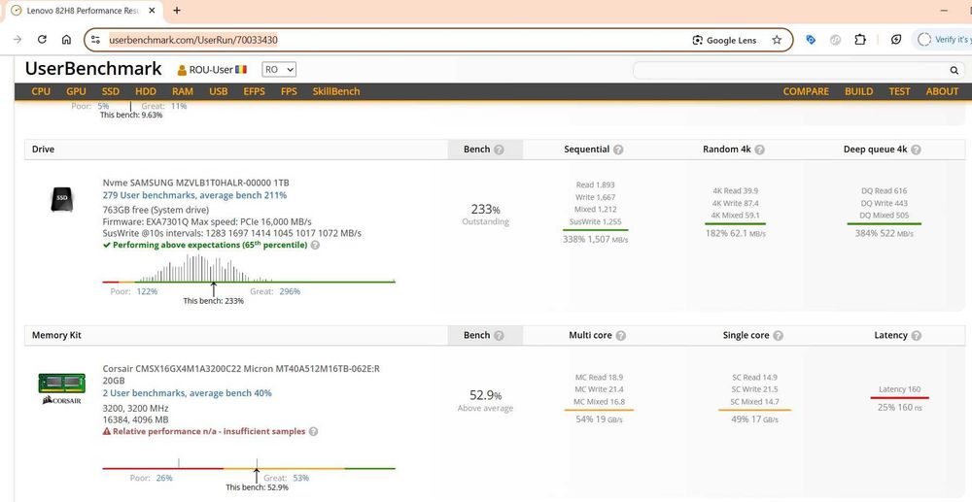Open Sequential help question mark icon
The width and height of the screenshot is (972, 502).
618,150
